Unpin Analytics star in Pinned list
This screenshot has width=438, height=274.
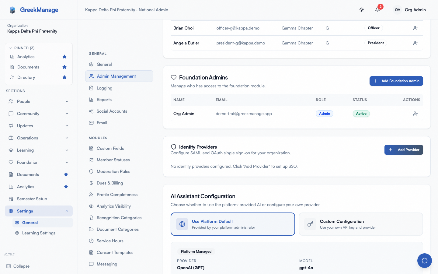coord(64,57)
